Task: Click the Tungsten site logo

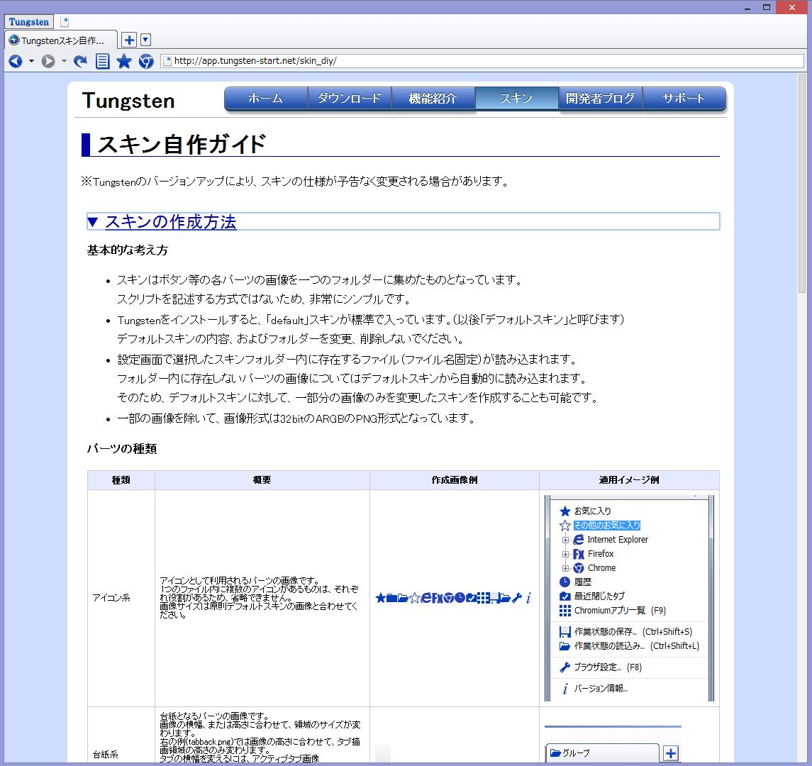Action: pyautogui.click(x=128, y=101)
